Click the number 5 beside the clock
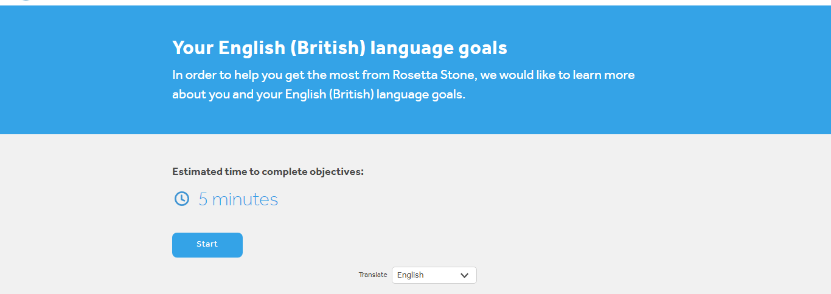 point(203,199)
